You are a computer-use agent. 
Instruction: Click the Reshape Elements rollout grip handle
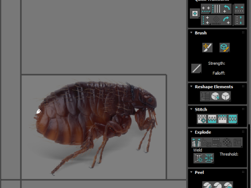tap(243, 86)
